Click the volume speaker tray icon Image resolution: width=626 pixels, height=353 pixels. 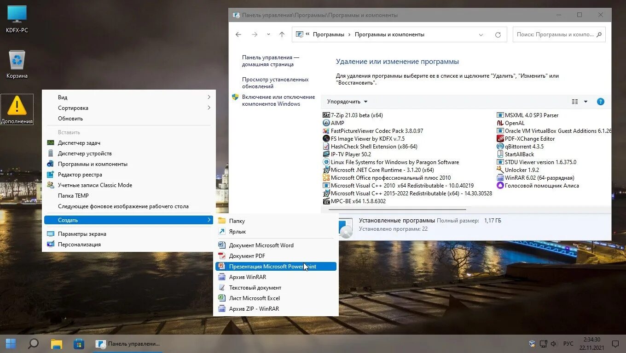pyautogui.click(x=553, y=344)
